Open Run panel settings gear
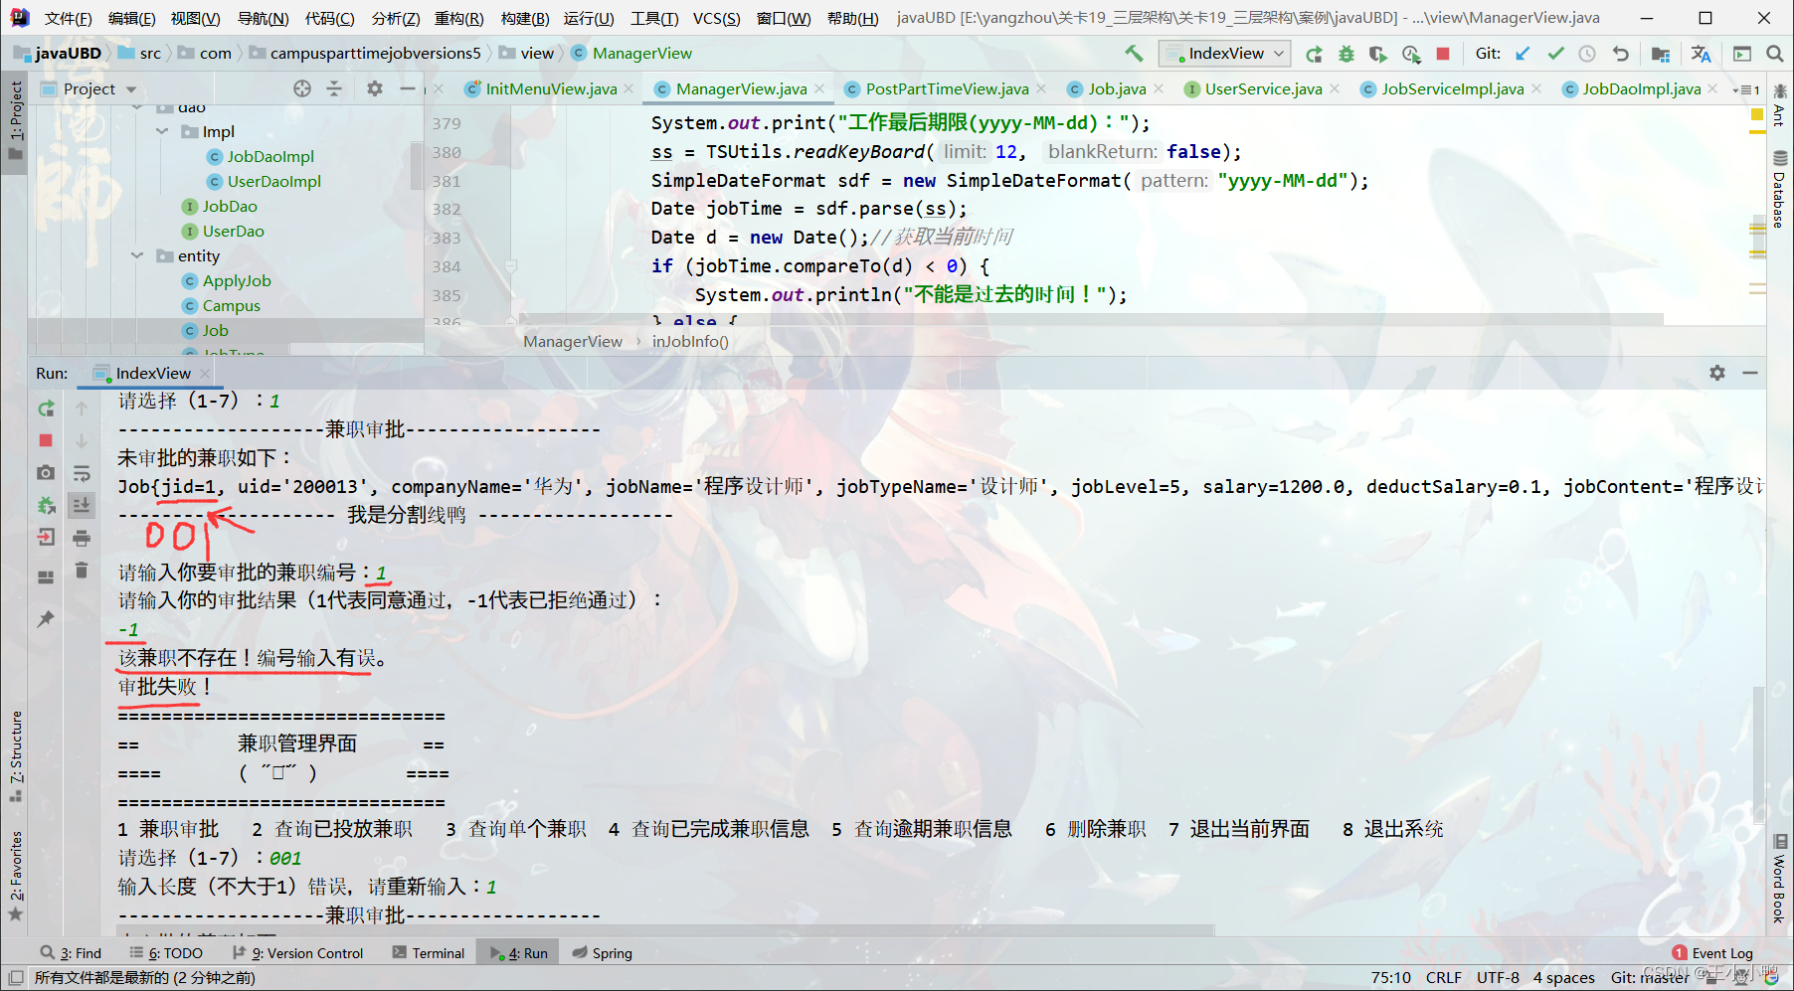The height and width of the screenshot is (991, 1794). [1717, 373]
